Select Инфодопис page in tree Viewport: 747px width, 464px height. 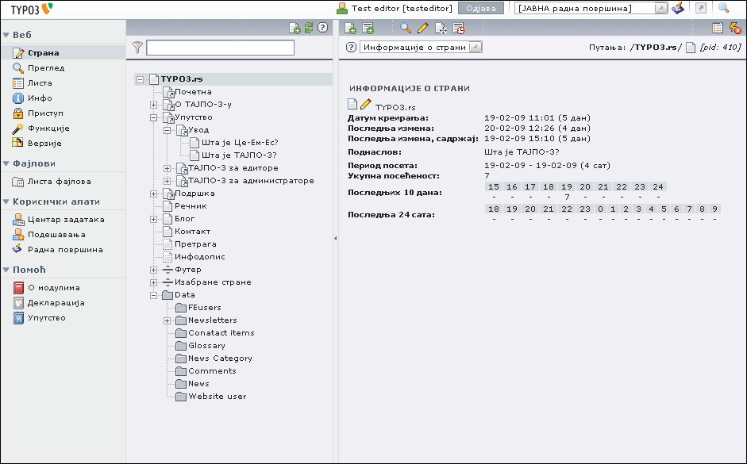pos(199,257)
